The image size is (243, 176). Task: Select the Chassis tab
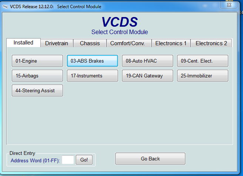point(90,43)
